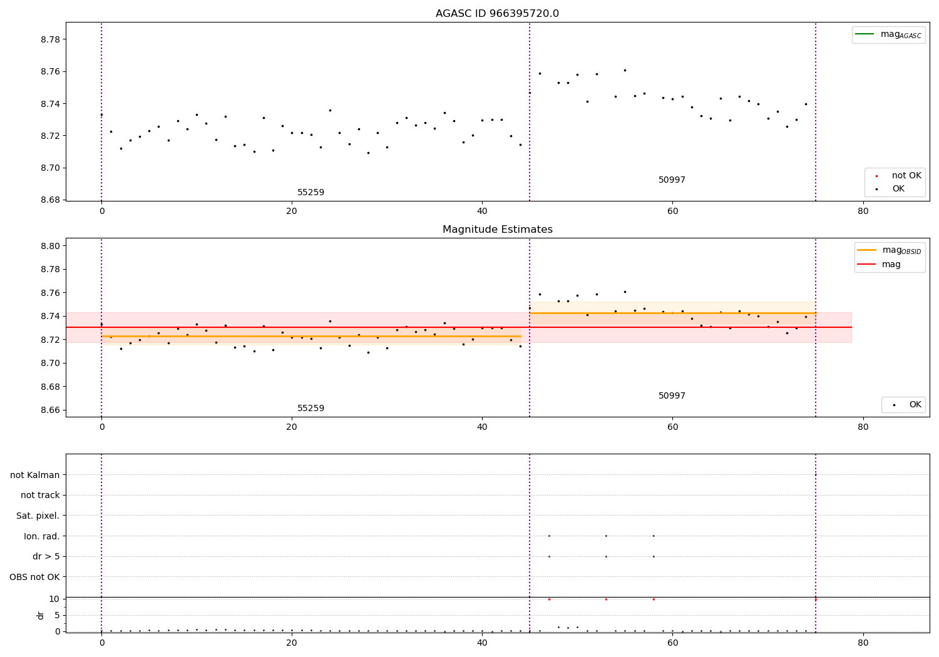Click the red horizontal mag line in middle plot
939x657 pixels.
[459, 327]
